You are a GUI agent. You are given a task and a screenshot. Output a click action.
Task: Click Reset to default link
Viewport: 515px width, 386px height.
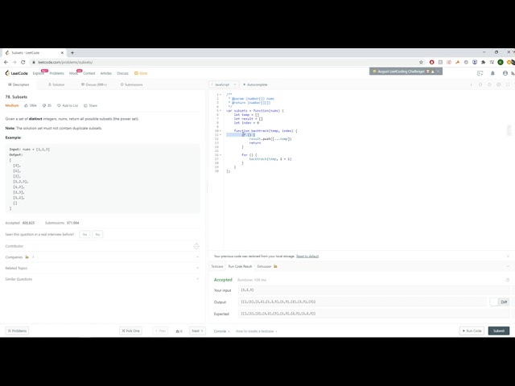[307, 256]
